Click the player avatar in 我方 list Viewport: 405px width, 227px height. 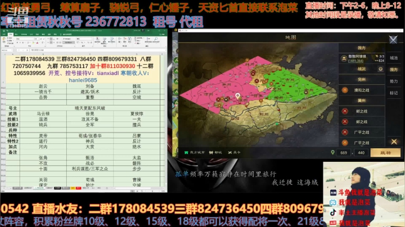tap(344, 58)
